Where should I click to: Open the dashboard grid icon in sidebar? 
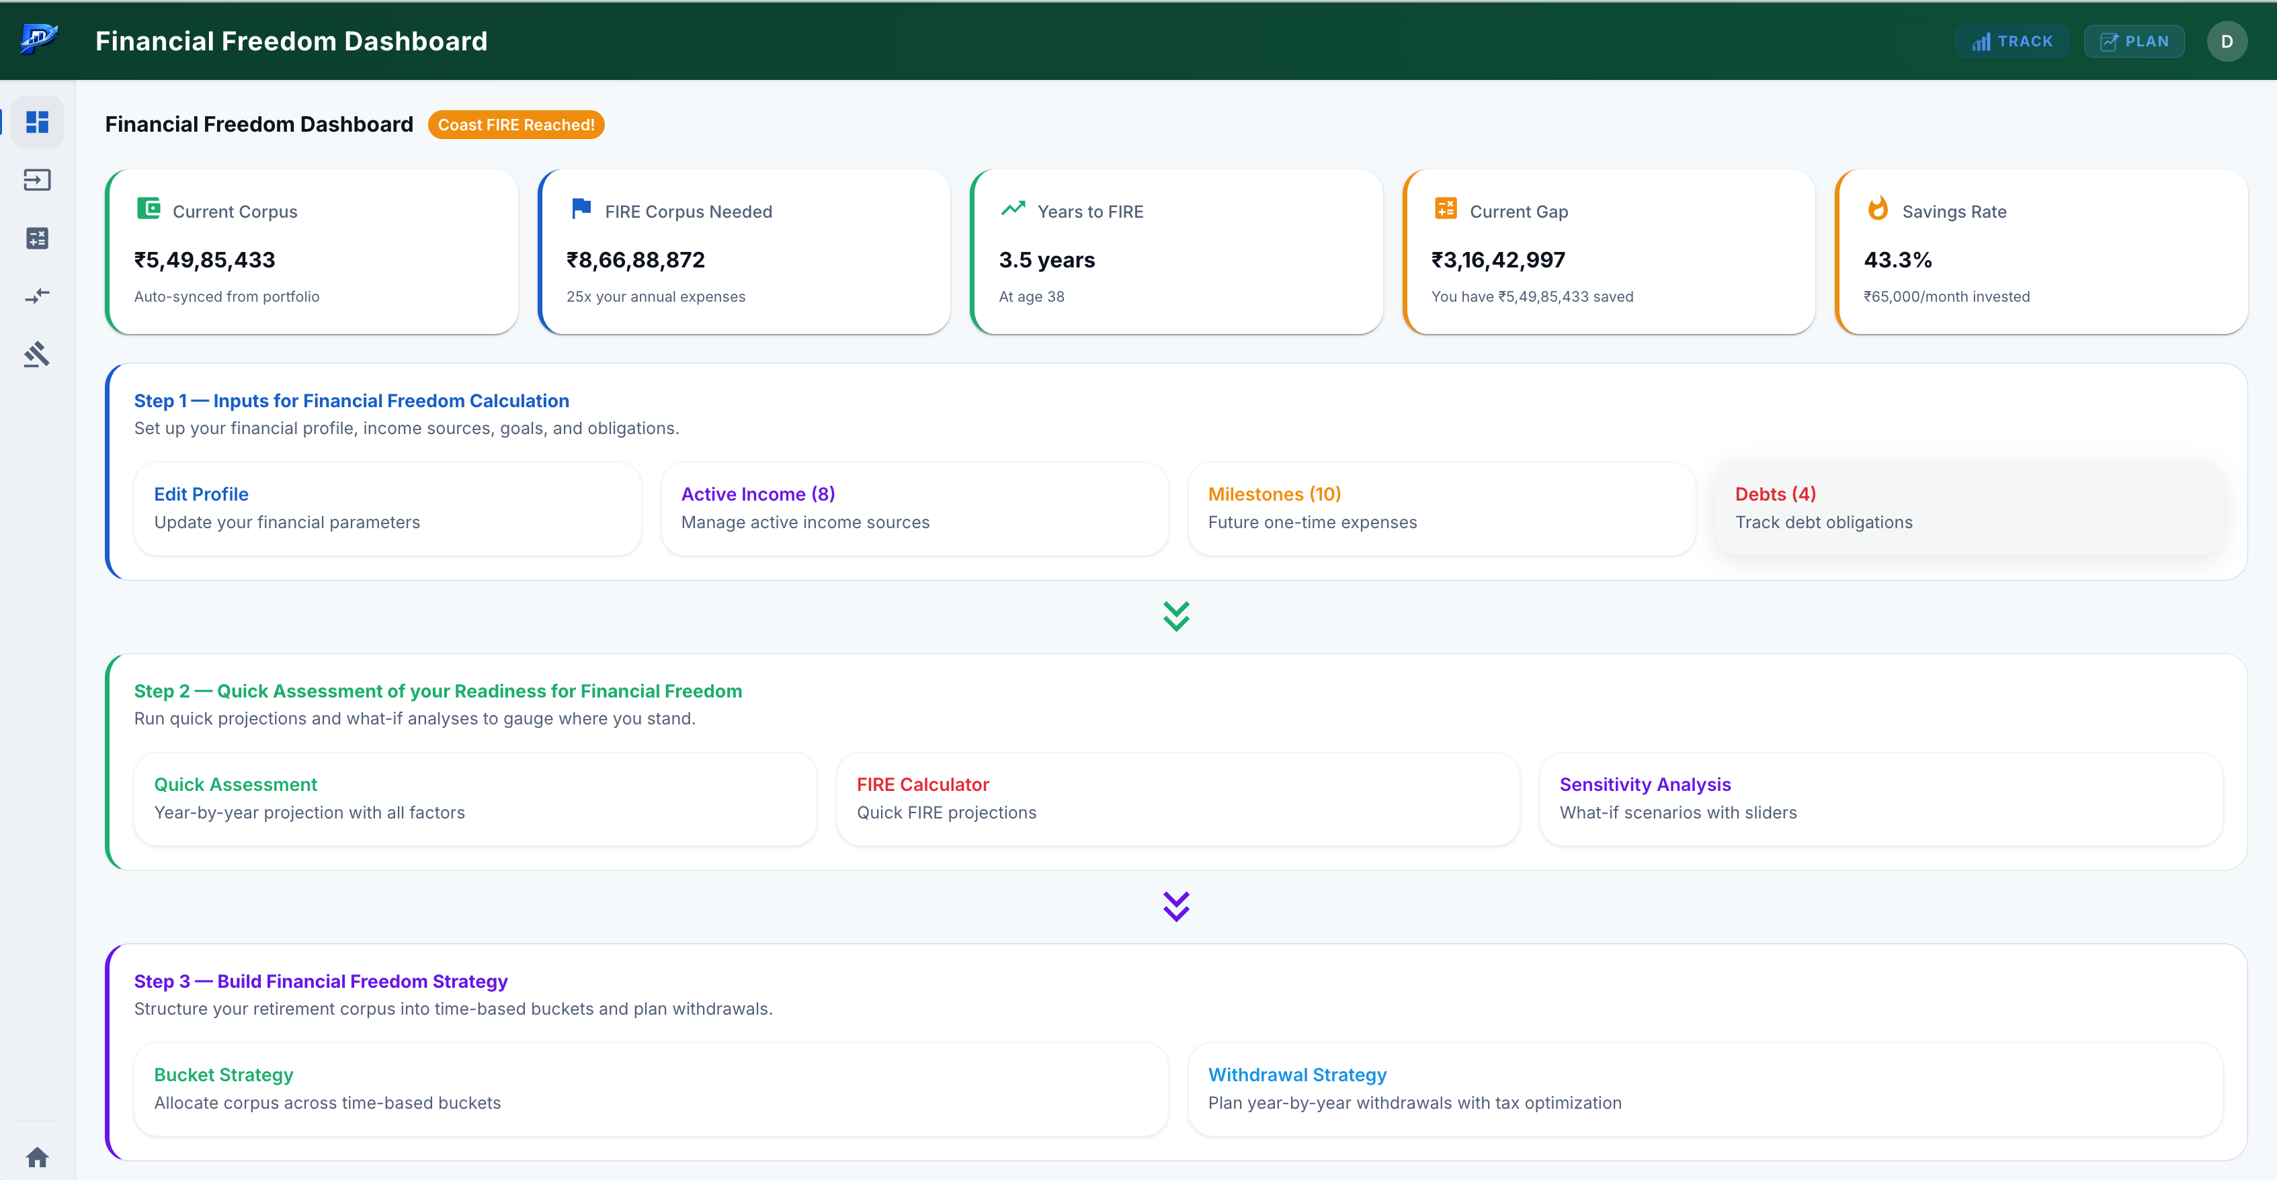(x=37, y=122)
